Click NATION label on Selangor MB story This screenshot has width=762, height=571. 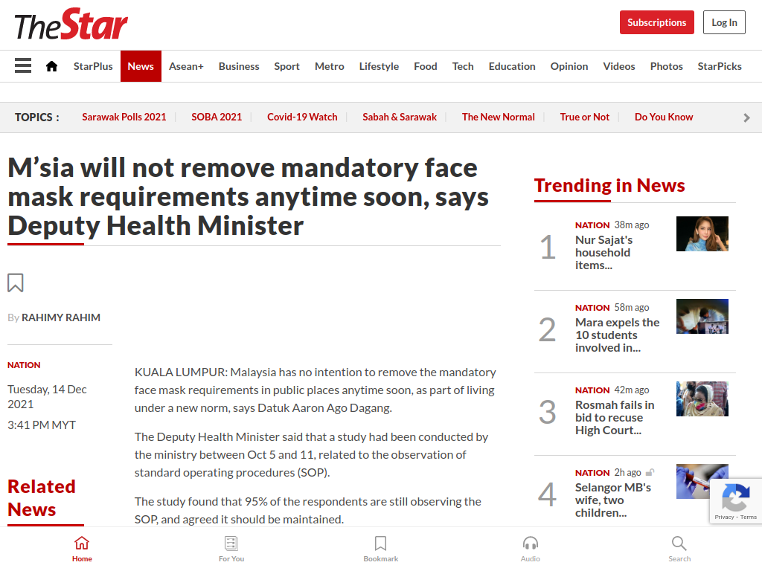[592, 473]
